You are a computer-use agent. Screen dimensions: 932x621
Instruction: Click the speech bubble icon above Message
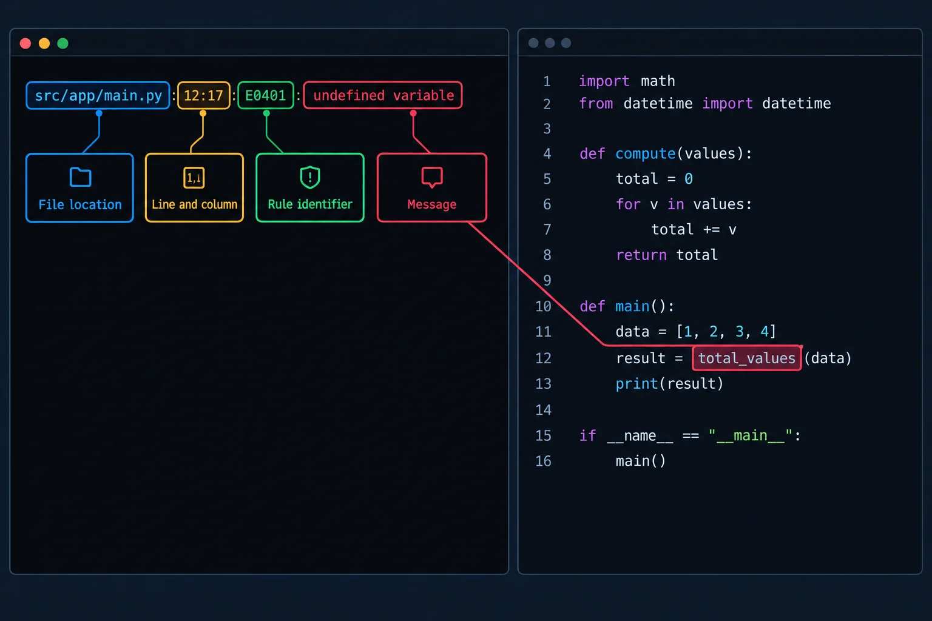(x=432, y=178)
